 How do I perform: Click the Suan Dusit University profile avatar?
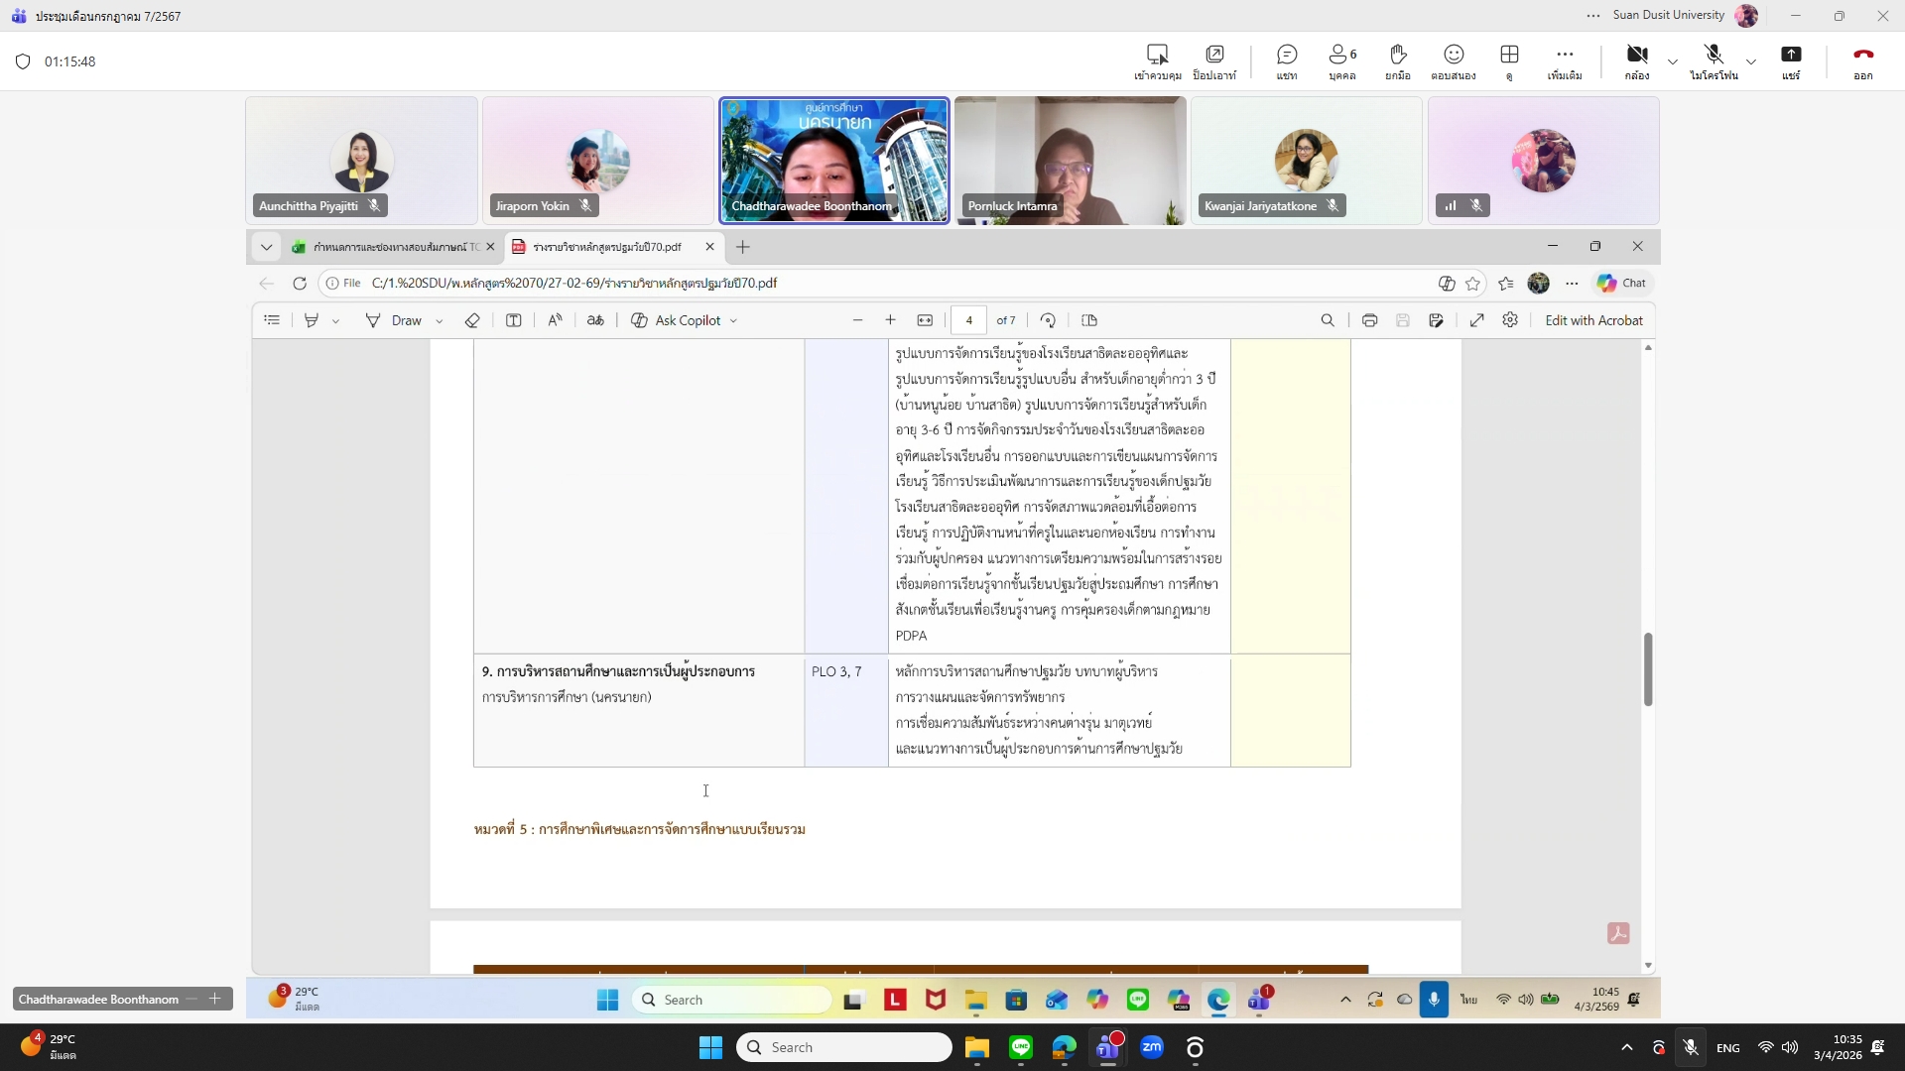pyautogui.click(x=1746, y=16)
